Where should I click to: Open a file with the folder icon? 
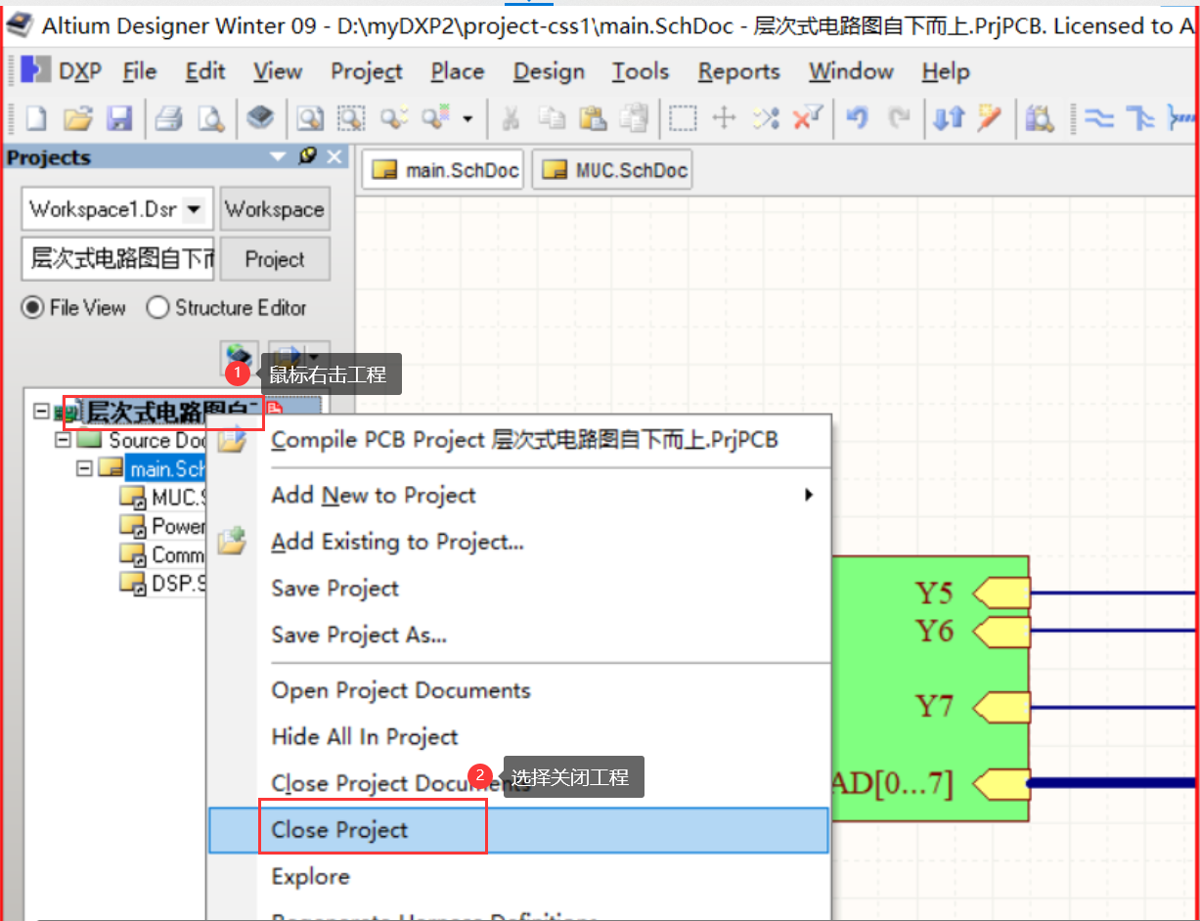(x=77, y=118)
